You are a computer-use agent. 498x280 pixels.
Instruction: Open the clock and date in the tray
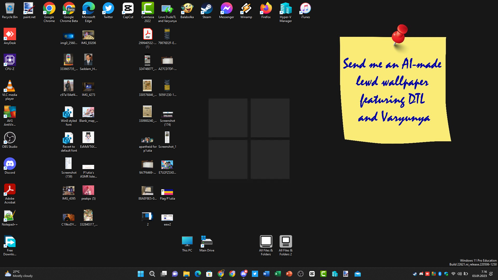(479, 274)
